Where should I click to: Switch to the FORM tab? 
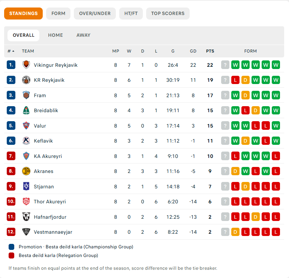point(58,14)
